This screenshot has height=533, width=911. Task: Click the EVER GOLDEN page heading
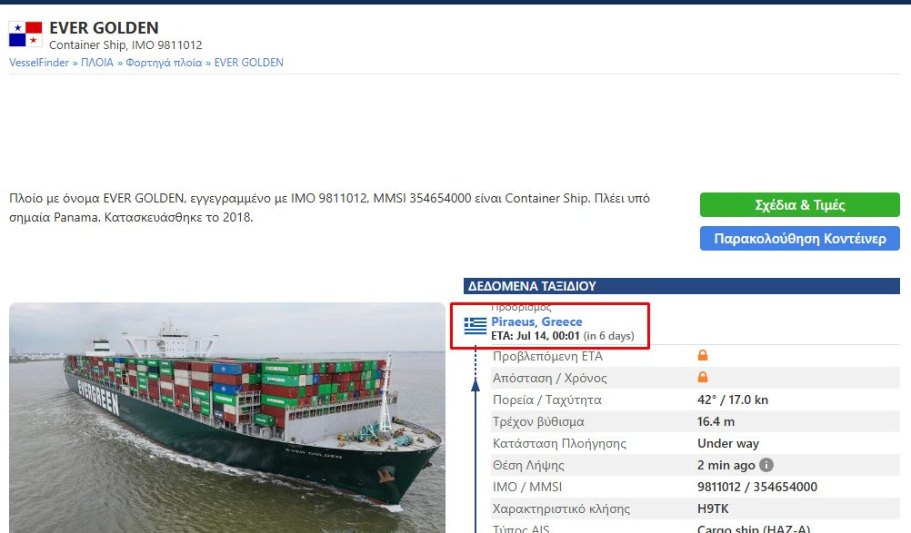[x=104, y=28]
